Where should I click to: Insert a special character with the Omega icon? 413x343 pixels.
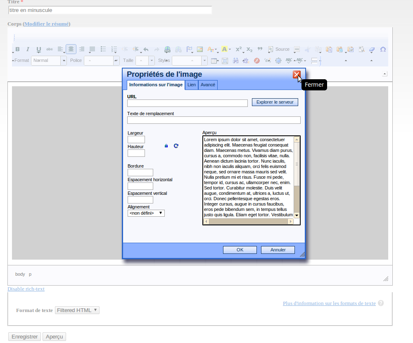tap(383, 50)
